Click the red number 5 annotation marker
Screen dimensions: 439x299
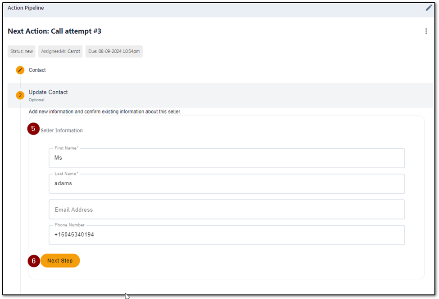coord(33,129)
